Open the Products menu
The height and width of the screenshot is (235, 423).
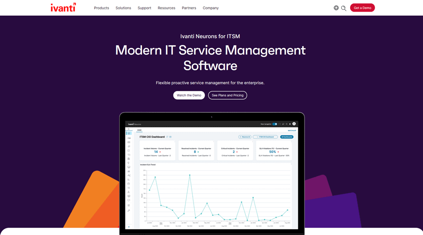pyautogui.click(x=102, y=8)
